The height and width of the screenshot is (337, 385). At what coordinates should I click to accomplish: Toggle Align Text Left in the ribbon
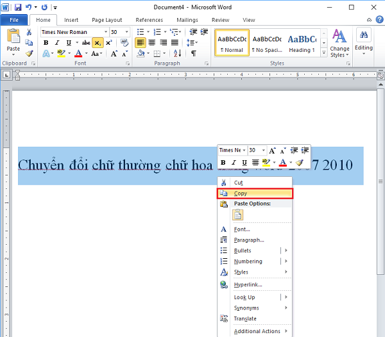tap(140, 43)
